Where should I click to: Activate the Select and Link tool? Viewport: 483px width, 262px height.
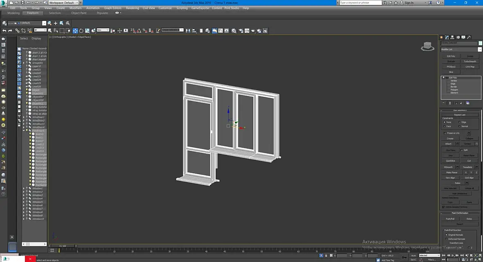(17, 31)
